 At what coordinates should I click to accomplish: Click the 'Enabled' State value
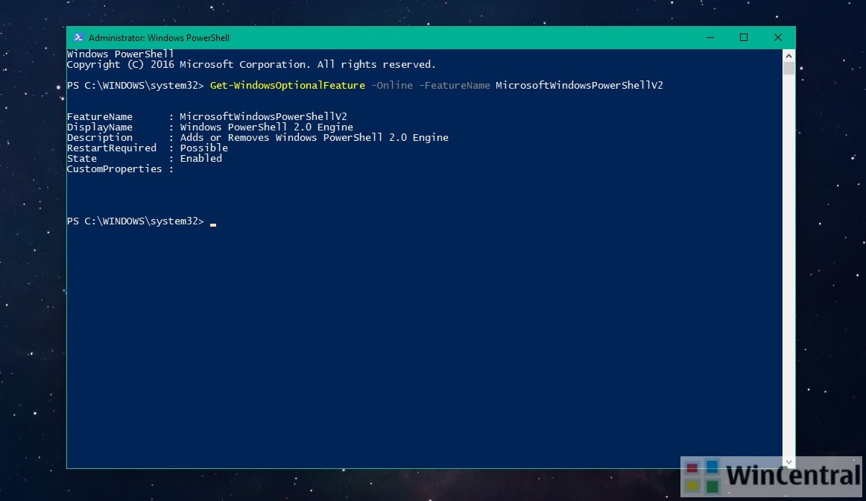point(201,159)
